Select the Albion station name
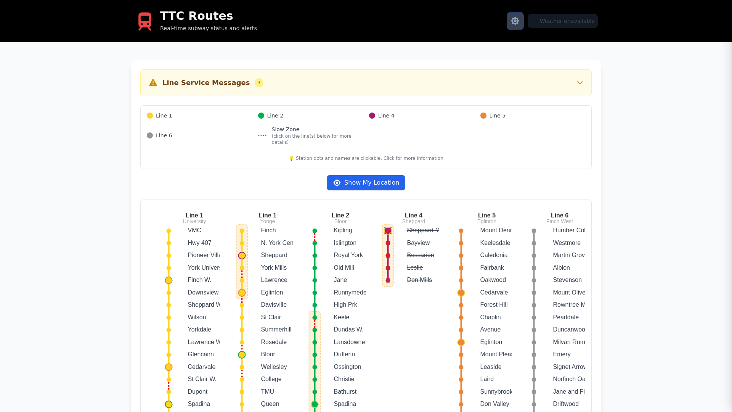732x412 pixels. tap(561, 268)
